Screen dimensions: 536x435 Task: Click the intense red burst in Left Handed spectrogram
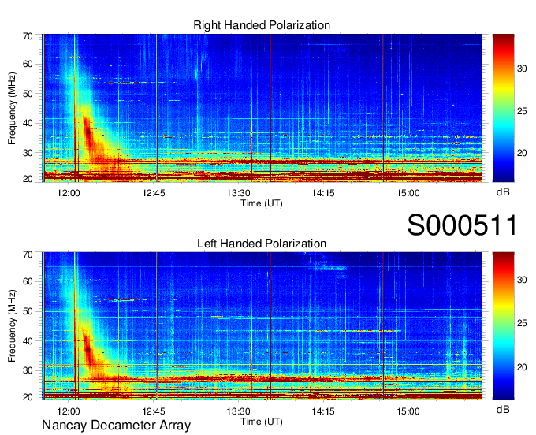click(87, 351)
